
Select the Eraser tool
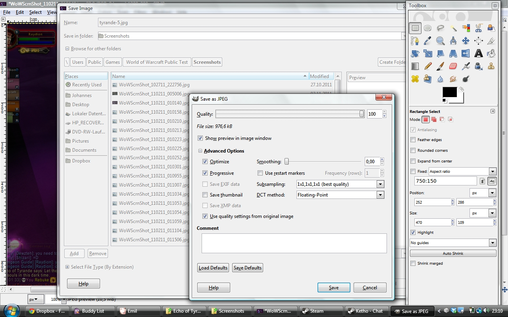tap(453, 66)
